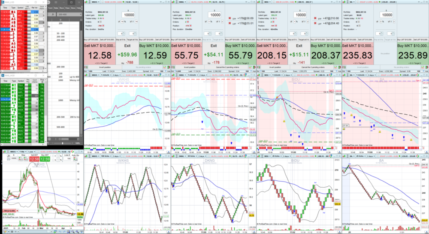
Task: Click the WKHS order amount field showing 10000
Action: (x=127, y=14)
